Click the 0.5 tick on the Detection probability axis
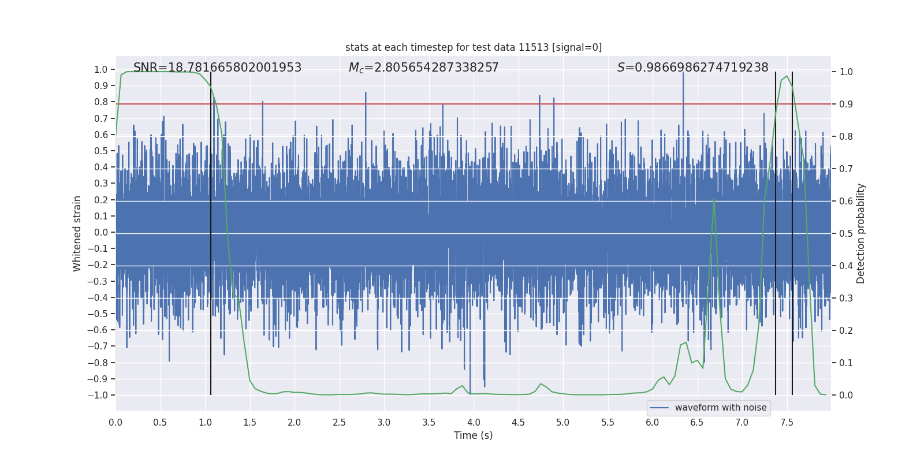Image resolution: width=924 pixels, height=462 pixels. point(846,233)
